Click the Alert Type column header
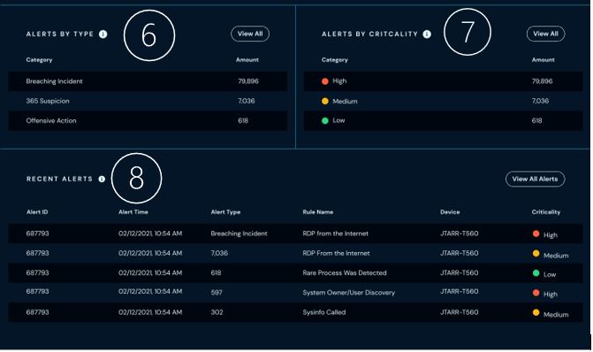The width and height of the screenshot is (593, 352). [225, 212]
